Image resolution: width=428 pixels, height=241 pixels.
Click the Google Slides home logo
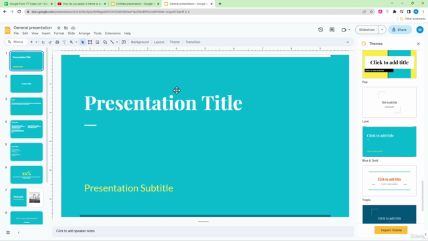(x=7, y=30)
